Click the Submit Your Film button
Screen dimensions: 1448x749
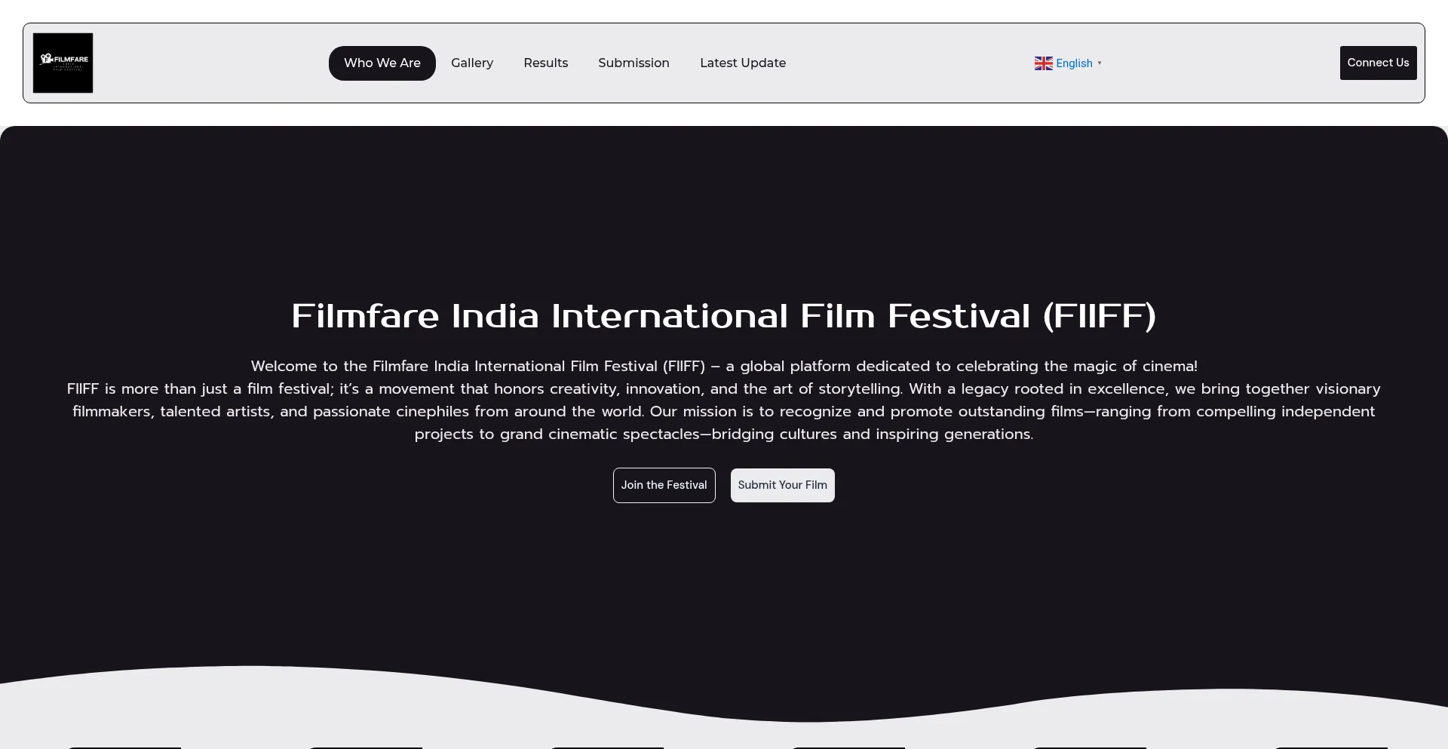coord(782,485)
